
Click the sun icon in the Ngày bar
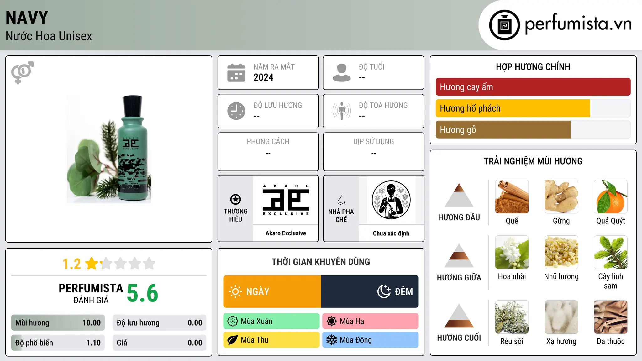pyautogui.click(x=235, y=291)
